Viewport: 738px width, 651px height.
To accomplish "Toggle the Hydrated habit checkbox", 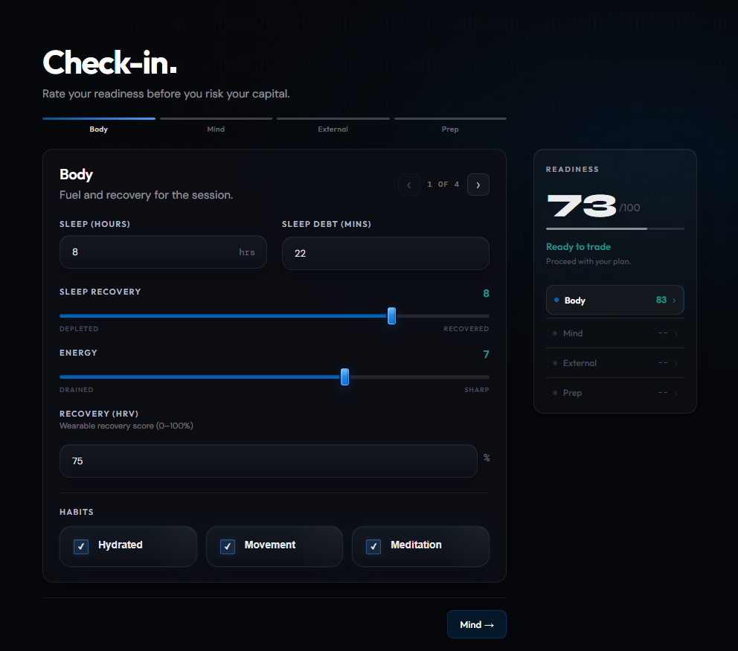I will click(x=81, y=546).
